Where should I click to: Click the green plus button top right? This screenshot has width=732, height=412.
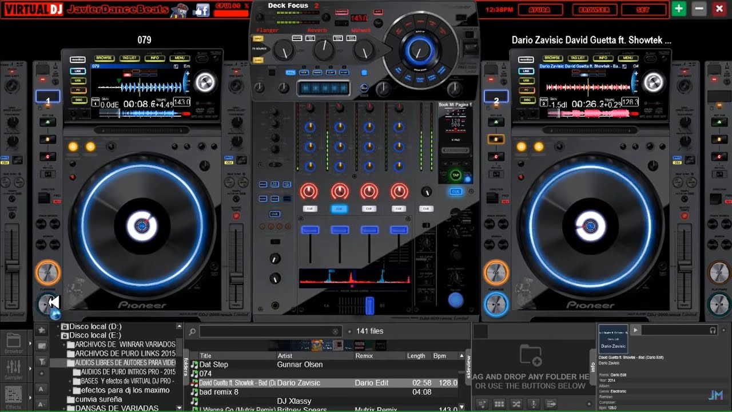tap(678, 9)
